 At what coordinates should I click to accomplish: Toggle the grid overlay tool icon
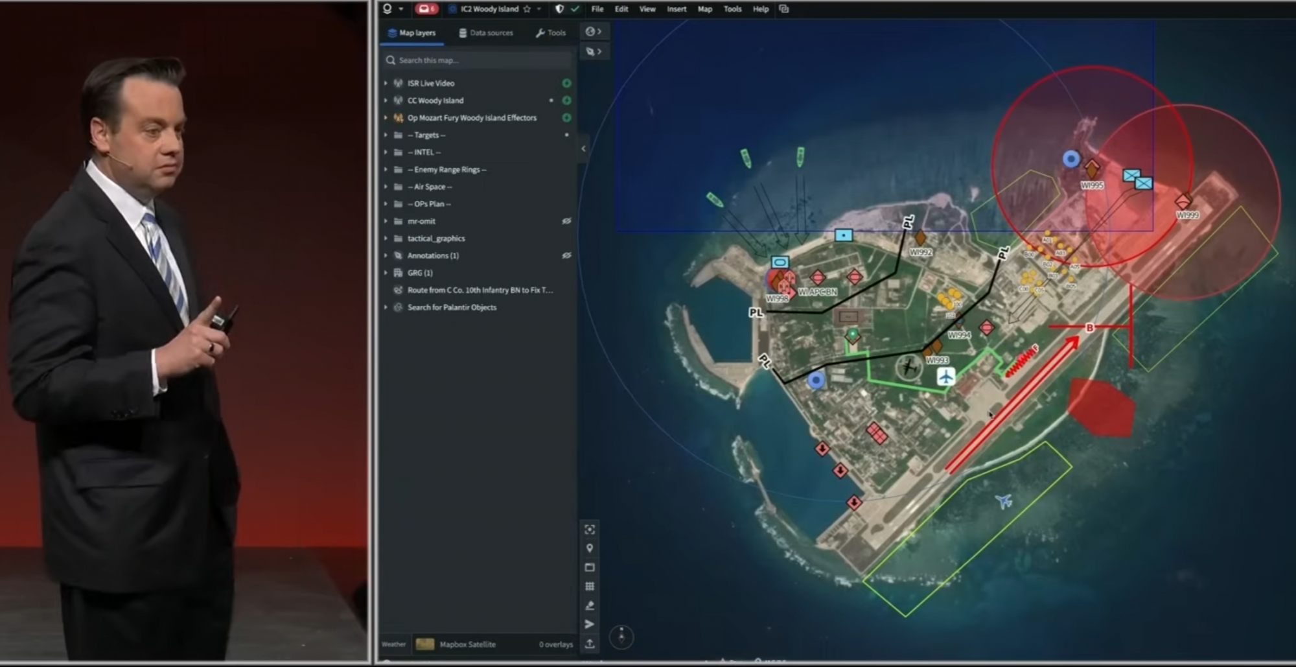(590, 587)
